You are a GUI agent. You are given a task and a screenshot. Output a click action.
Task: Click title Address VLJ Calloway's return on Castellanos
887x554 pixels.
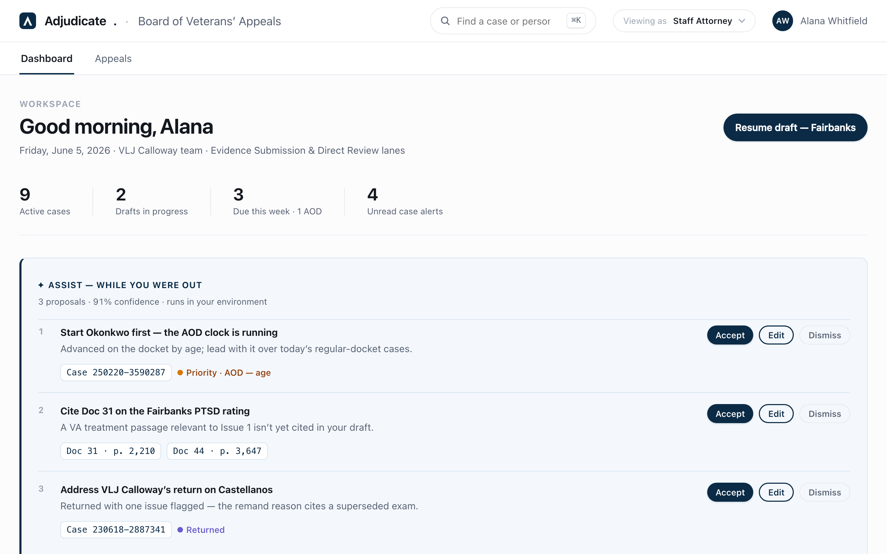pos(166,490)
